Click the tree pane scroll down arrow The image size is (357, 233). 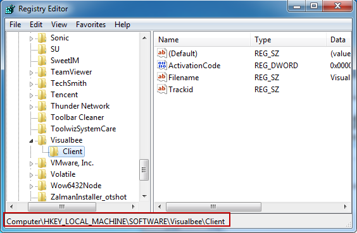point(144,196)
